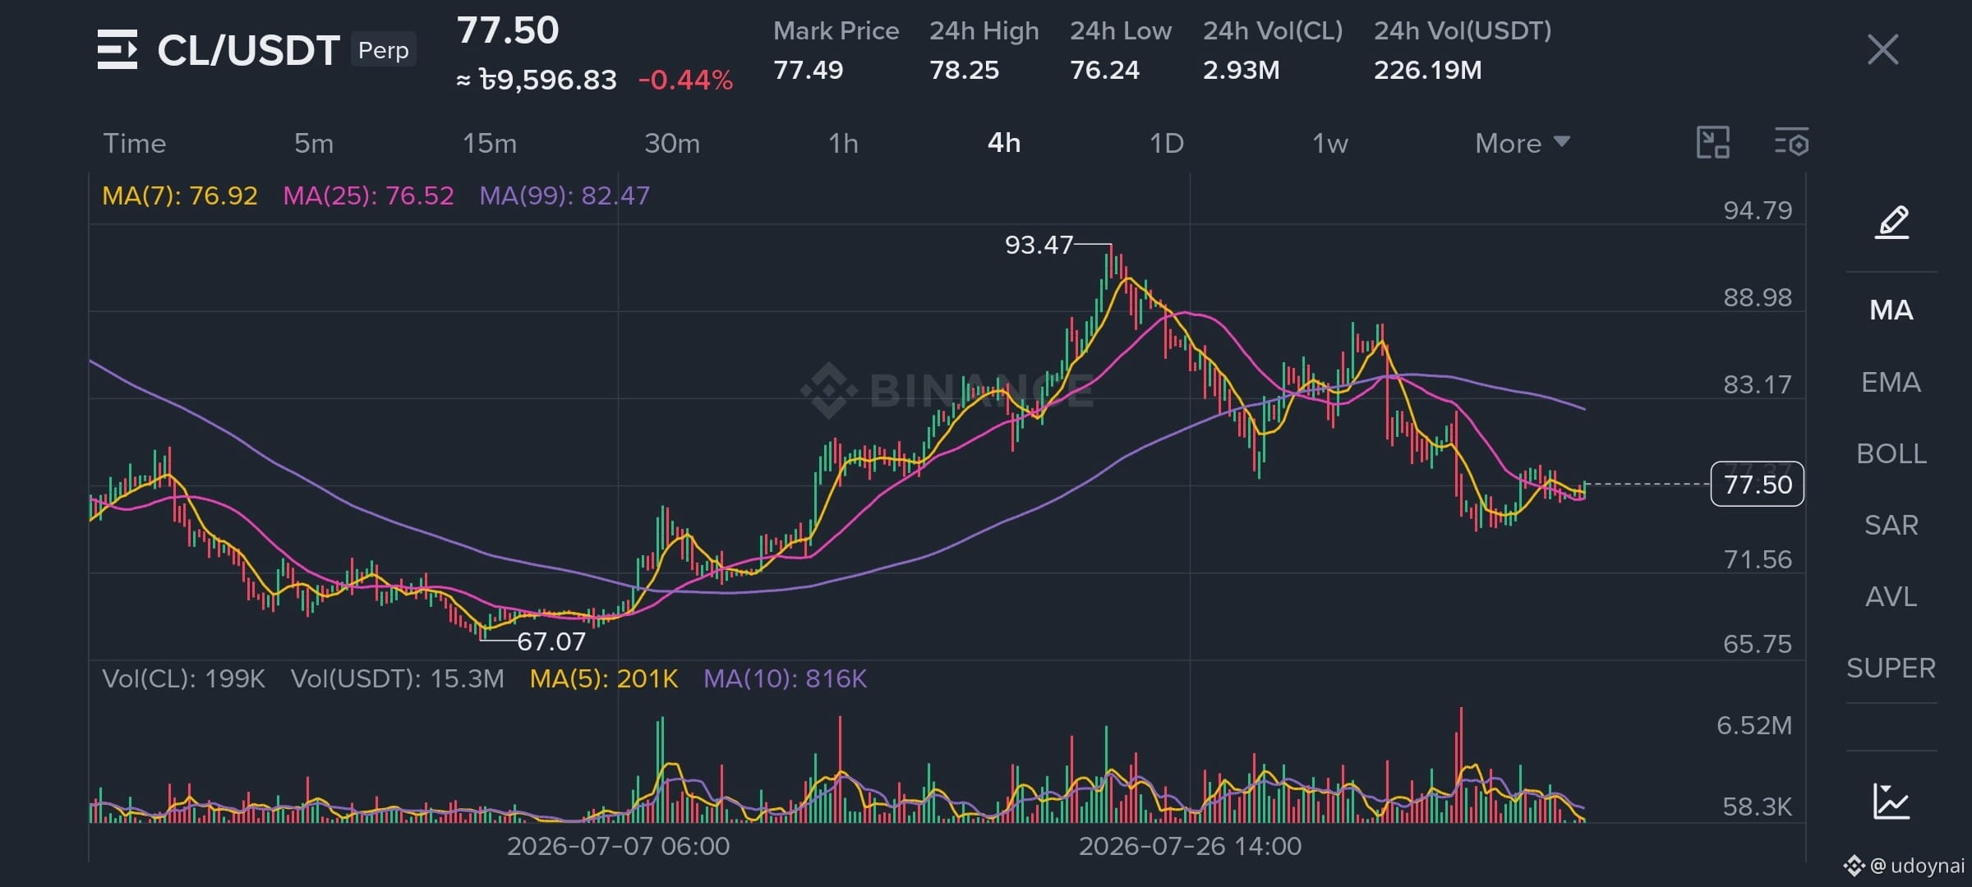The height and width of the screenshot is (887, 1972).
Task: Select the 1h timeframe
Action: pos(843,143)
